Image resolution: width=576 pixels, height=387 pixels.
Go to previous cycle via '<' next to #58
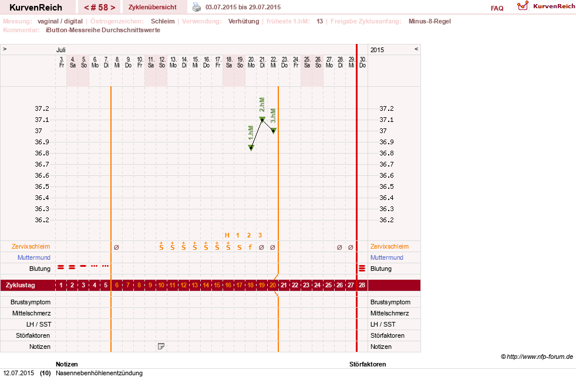click(86, 8)
